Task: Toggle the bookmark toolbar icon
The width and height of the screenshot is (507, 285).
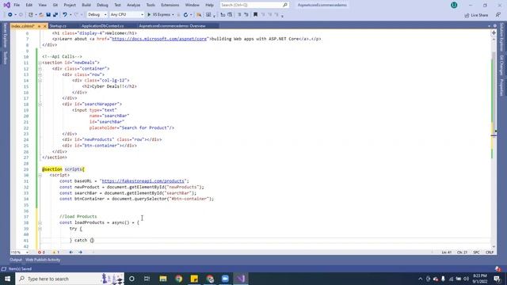Action: (x=255, y=15)
